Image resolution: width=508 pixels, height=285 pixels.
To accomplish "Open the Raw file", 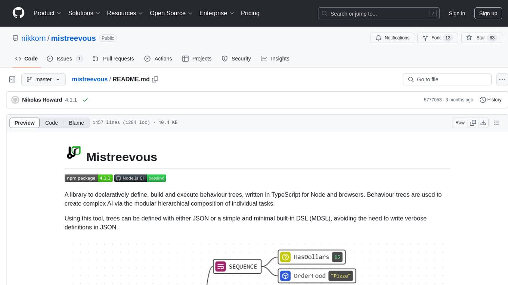I will pyautogui.click(x=460, y=123).
